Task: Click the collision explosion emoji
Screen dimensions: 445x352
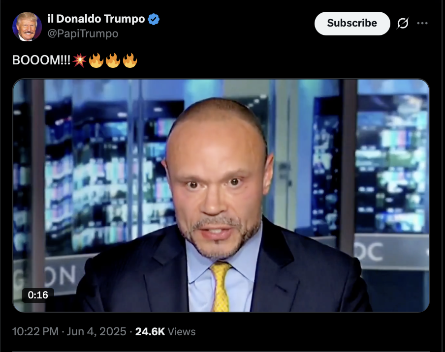Action: pyautogui.click(x=79, y=60)
